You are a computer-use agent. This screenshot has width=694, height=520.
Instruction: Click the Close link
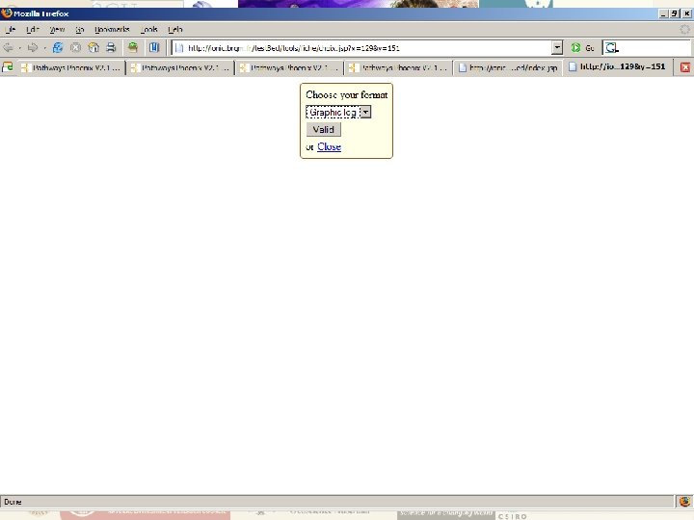click(x=329, y=146)
